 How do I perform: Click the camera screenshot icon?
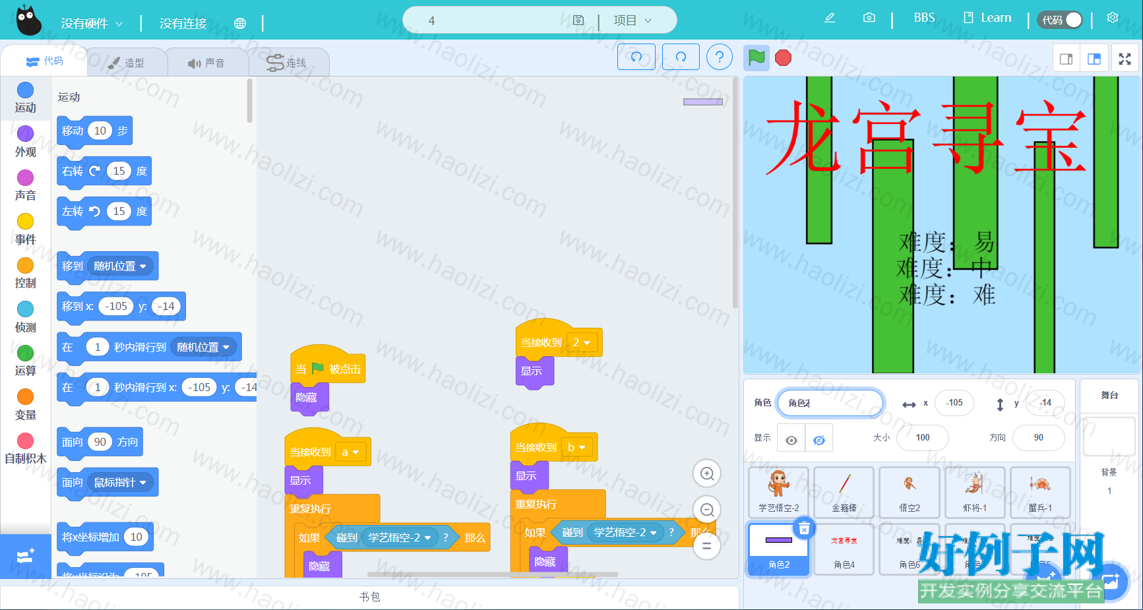[x=869, y=18]
